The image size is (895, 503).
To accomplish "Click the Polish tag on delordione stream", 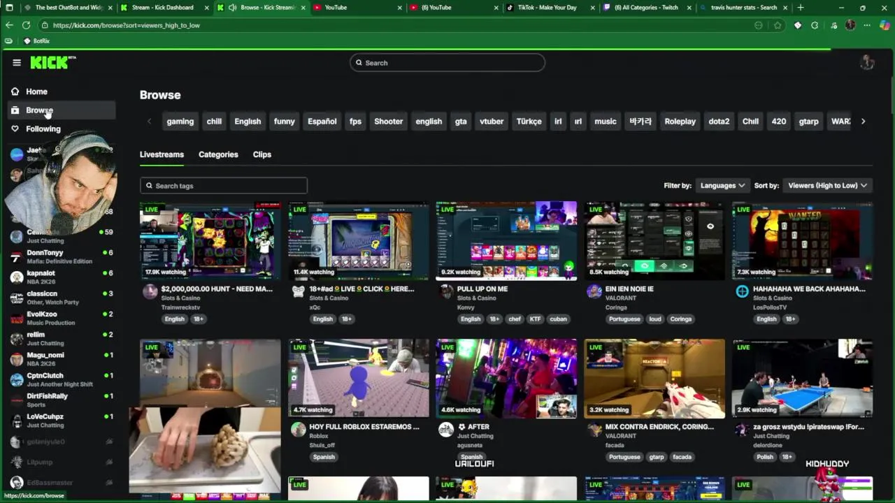I will (x=765, y=457).
